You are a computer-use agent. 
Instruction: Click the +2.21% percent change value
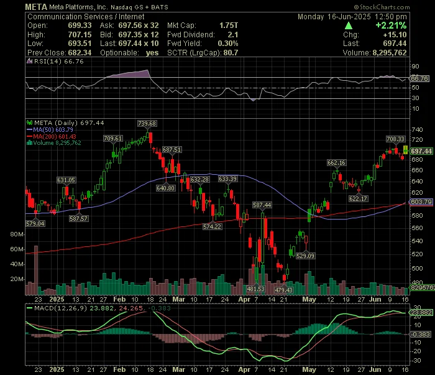click(391, 25)
